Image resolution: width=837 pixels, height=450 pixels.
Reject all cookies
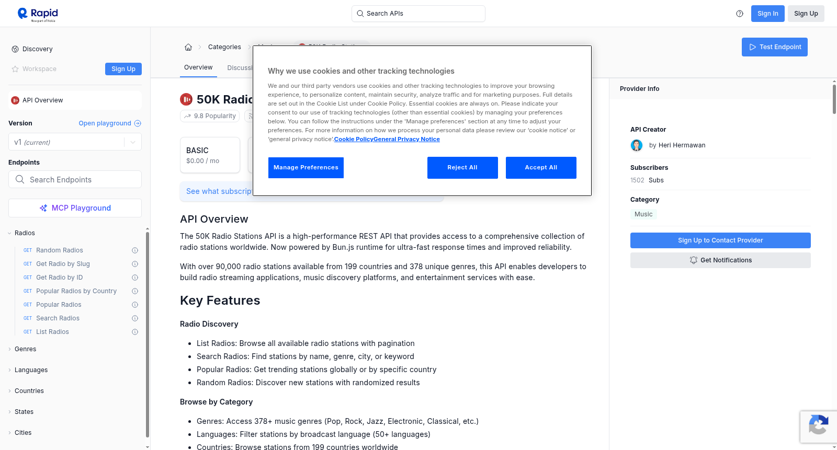coord(462,168)
